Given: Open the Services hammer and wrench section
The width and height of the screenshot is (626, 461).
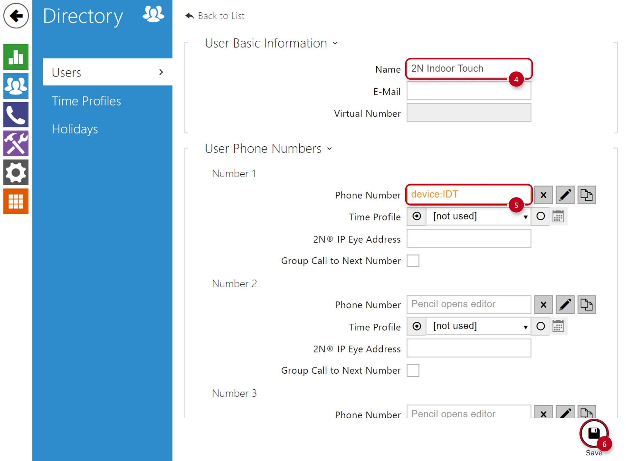Looking at the screenshot, I should 16,143.
